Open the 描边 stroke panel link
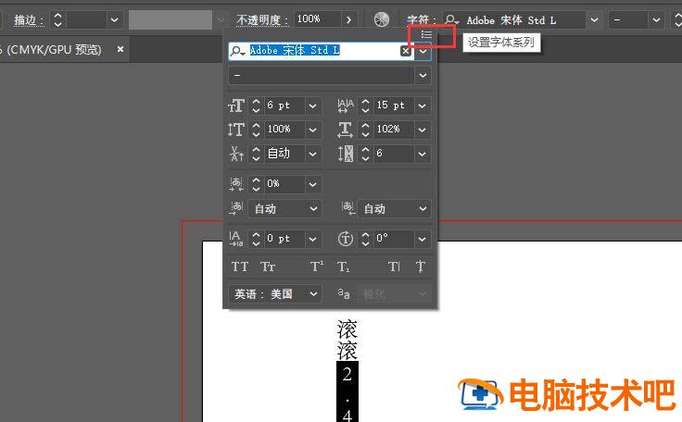 [29, 20]
